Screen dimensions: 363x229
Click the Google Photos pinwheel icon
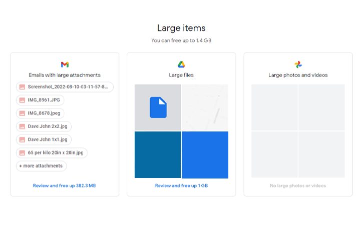tap(298, 64)
